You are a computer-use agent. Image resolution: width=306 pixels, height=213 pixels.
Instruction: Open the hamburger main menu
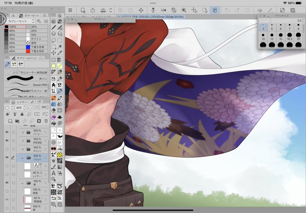(70, 10)
